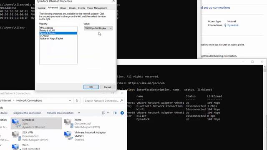Select Priority & VLAN property
Image resolution: width=267 pixels, height=150 pixels.
click(x=58, y=30)
